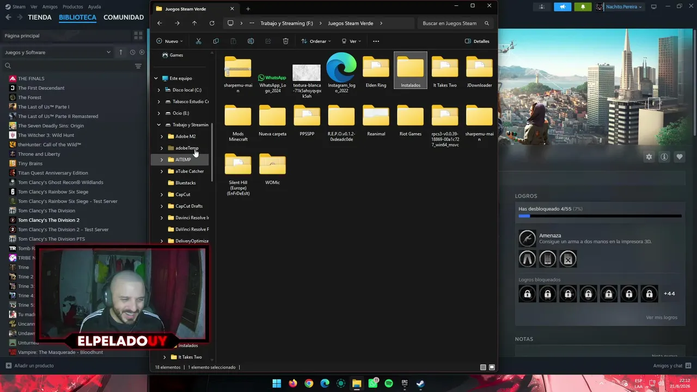697x392 pixels.
Task: Open Steam announcements megaphone icon
Action: point(563,7)
